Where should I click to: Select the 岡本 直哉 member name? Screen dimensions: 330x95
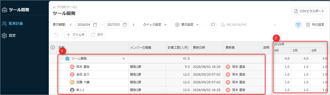[83, 67]
